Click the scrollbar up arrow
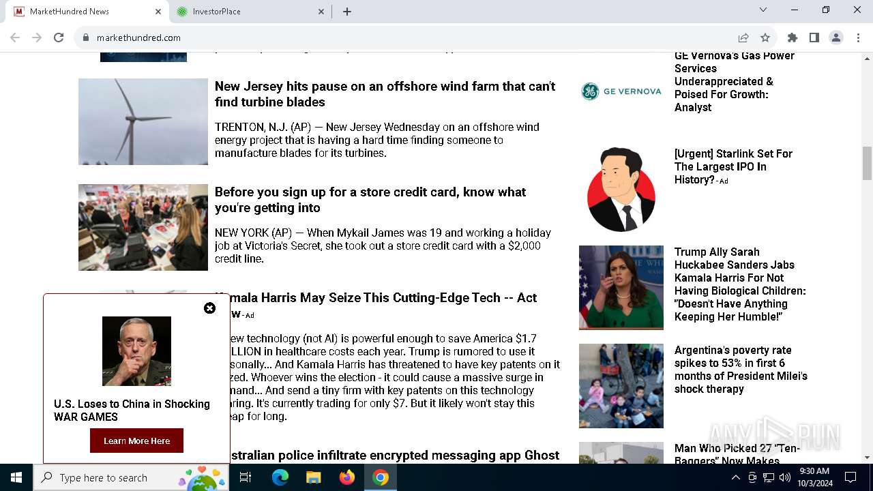The width and height of the screenshot is (873, 491). tap(867, 58)
